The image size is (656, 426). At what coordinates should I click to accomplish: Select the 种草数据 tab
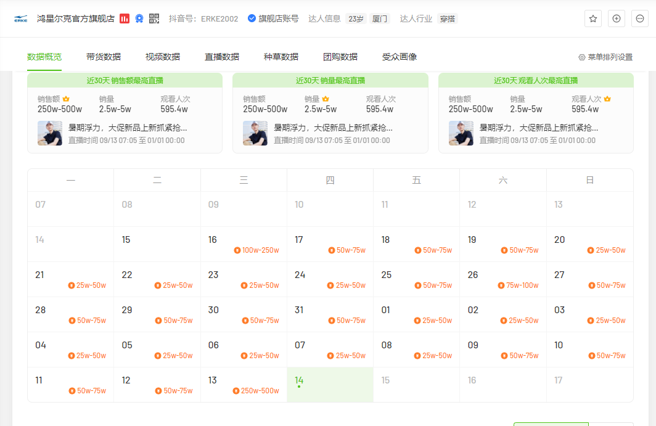click(281, 57)
